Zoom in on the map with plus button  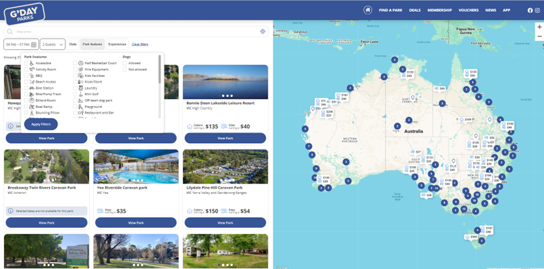(x=539, y=27)
